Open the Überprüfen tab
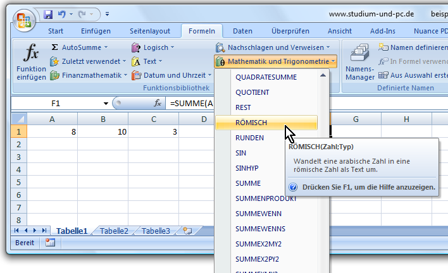This screenshot has width=448, height=273. pyautogui.click(x=290, y=31)
